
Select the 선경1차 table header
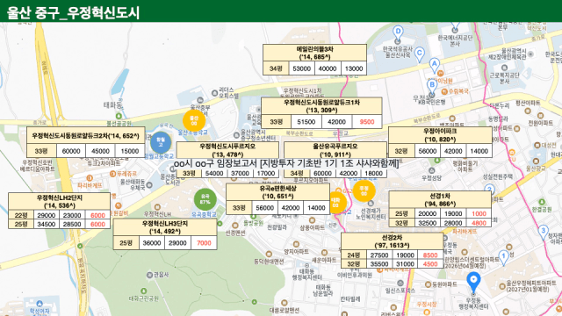tap(440, 200)
